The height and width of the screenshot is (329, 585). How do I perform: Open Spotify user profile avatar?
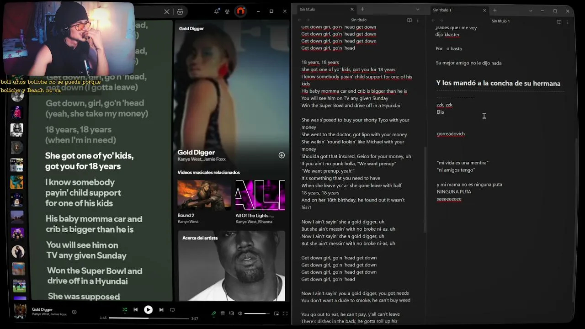[240, 11]
